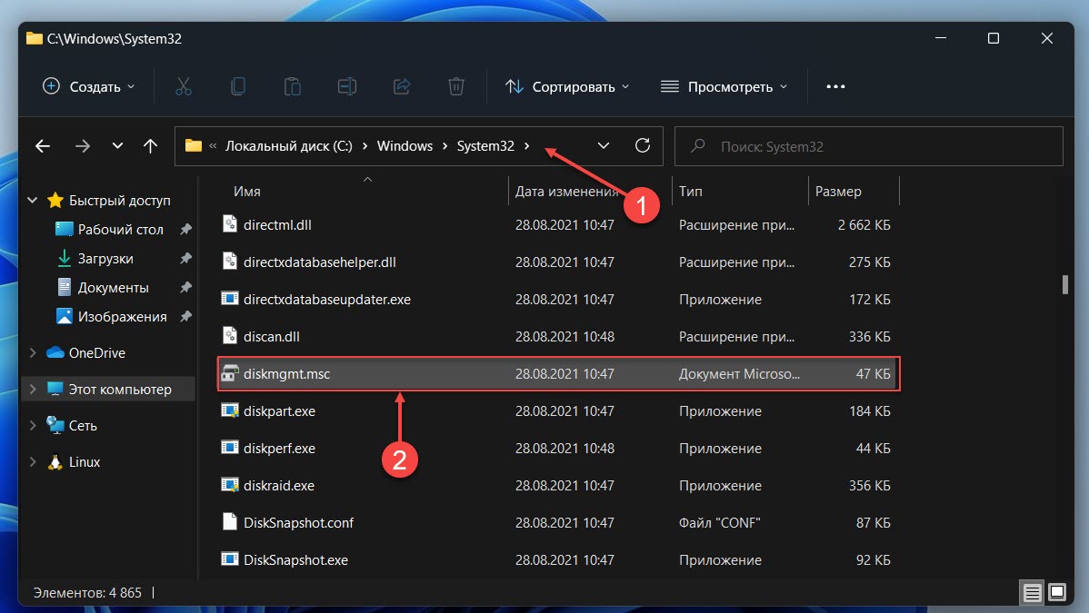Expand the Сеть tree node
Screen dimensions: 1089x613
tap(32, 425)
